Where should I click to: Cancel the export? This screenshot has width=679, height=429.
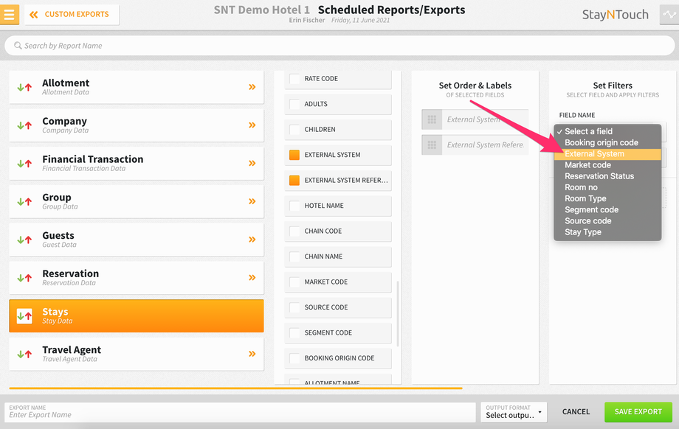coord(576,412)
